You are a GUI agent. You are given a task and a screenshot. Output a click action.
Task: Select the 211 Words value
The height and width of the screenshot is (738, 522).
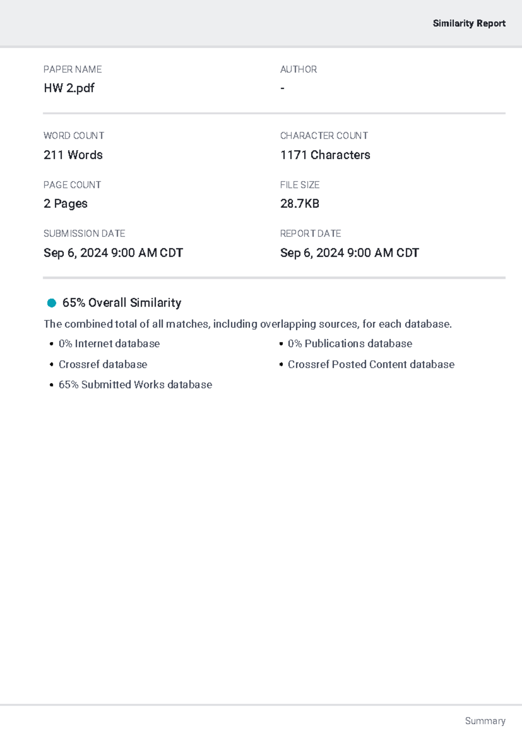pyautogui.click(x=73, y=155)
